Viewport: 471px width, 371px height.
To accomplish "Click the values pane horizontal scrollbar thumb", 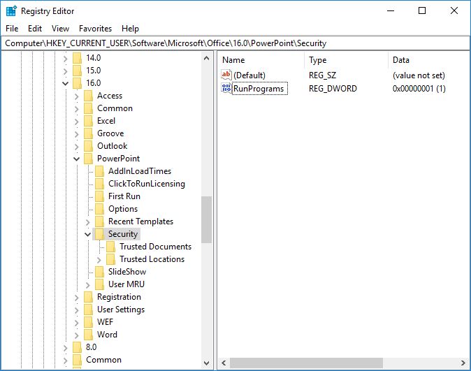I will tap(306, 363).
